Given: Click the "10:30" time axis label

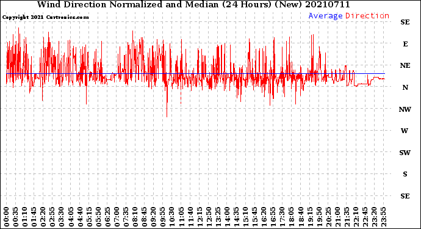Looking at the screenshot, I should [172, 217].
